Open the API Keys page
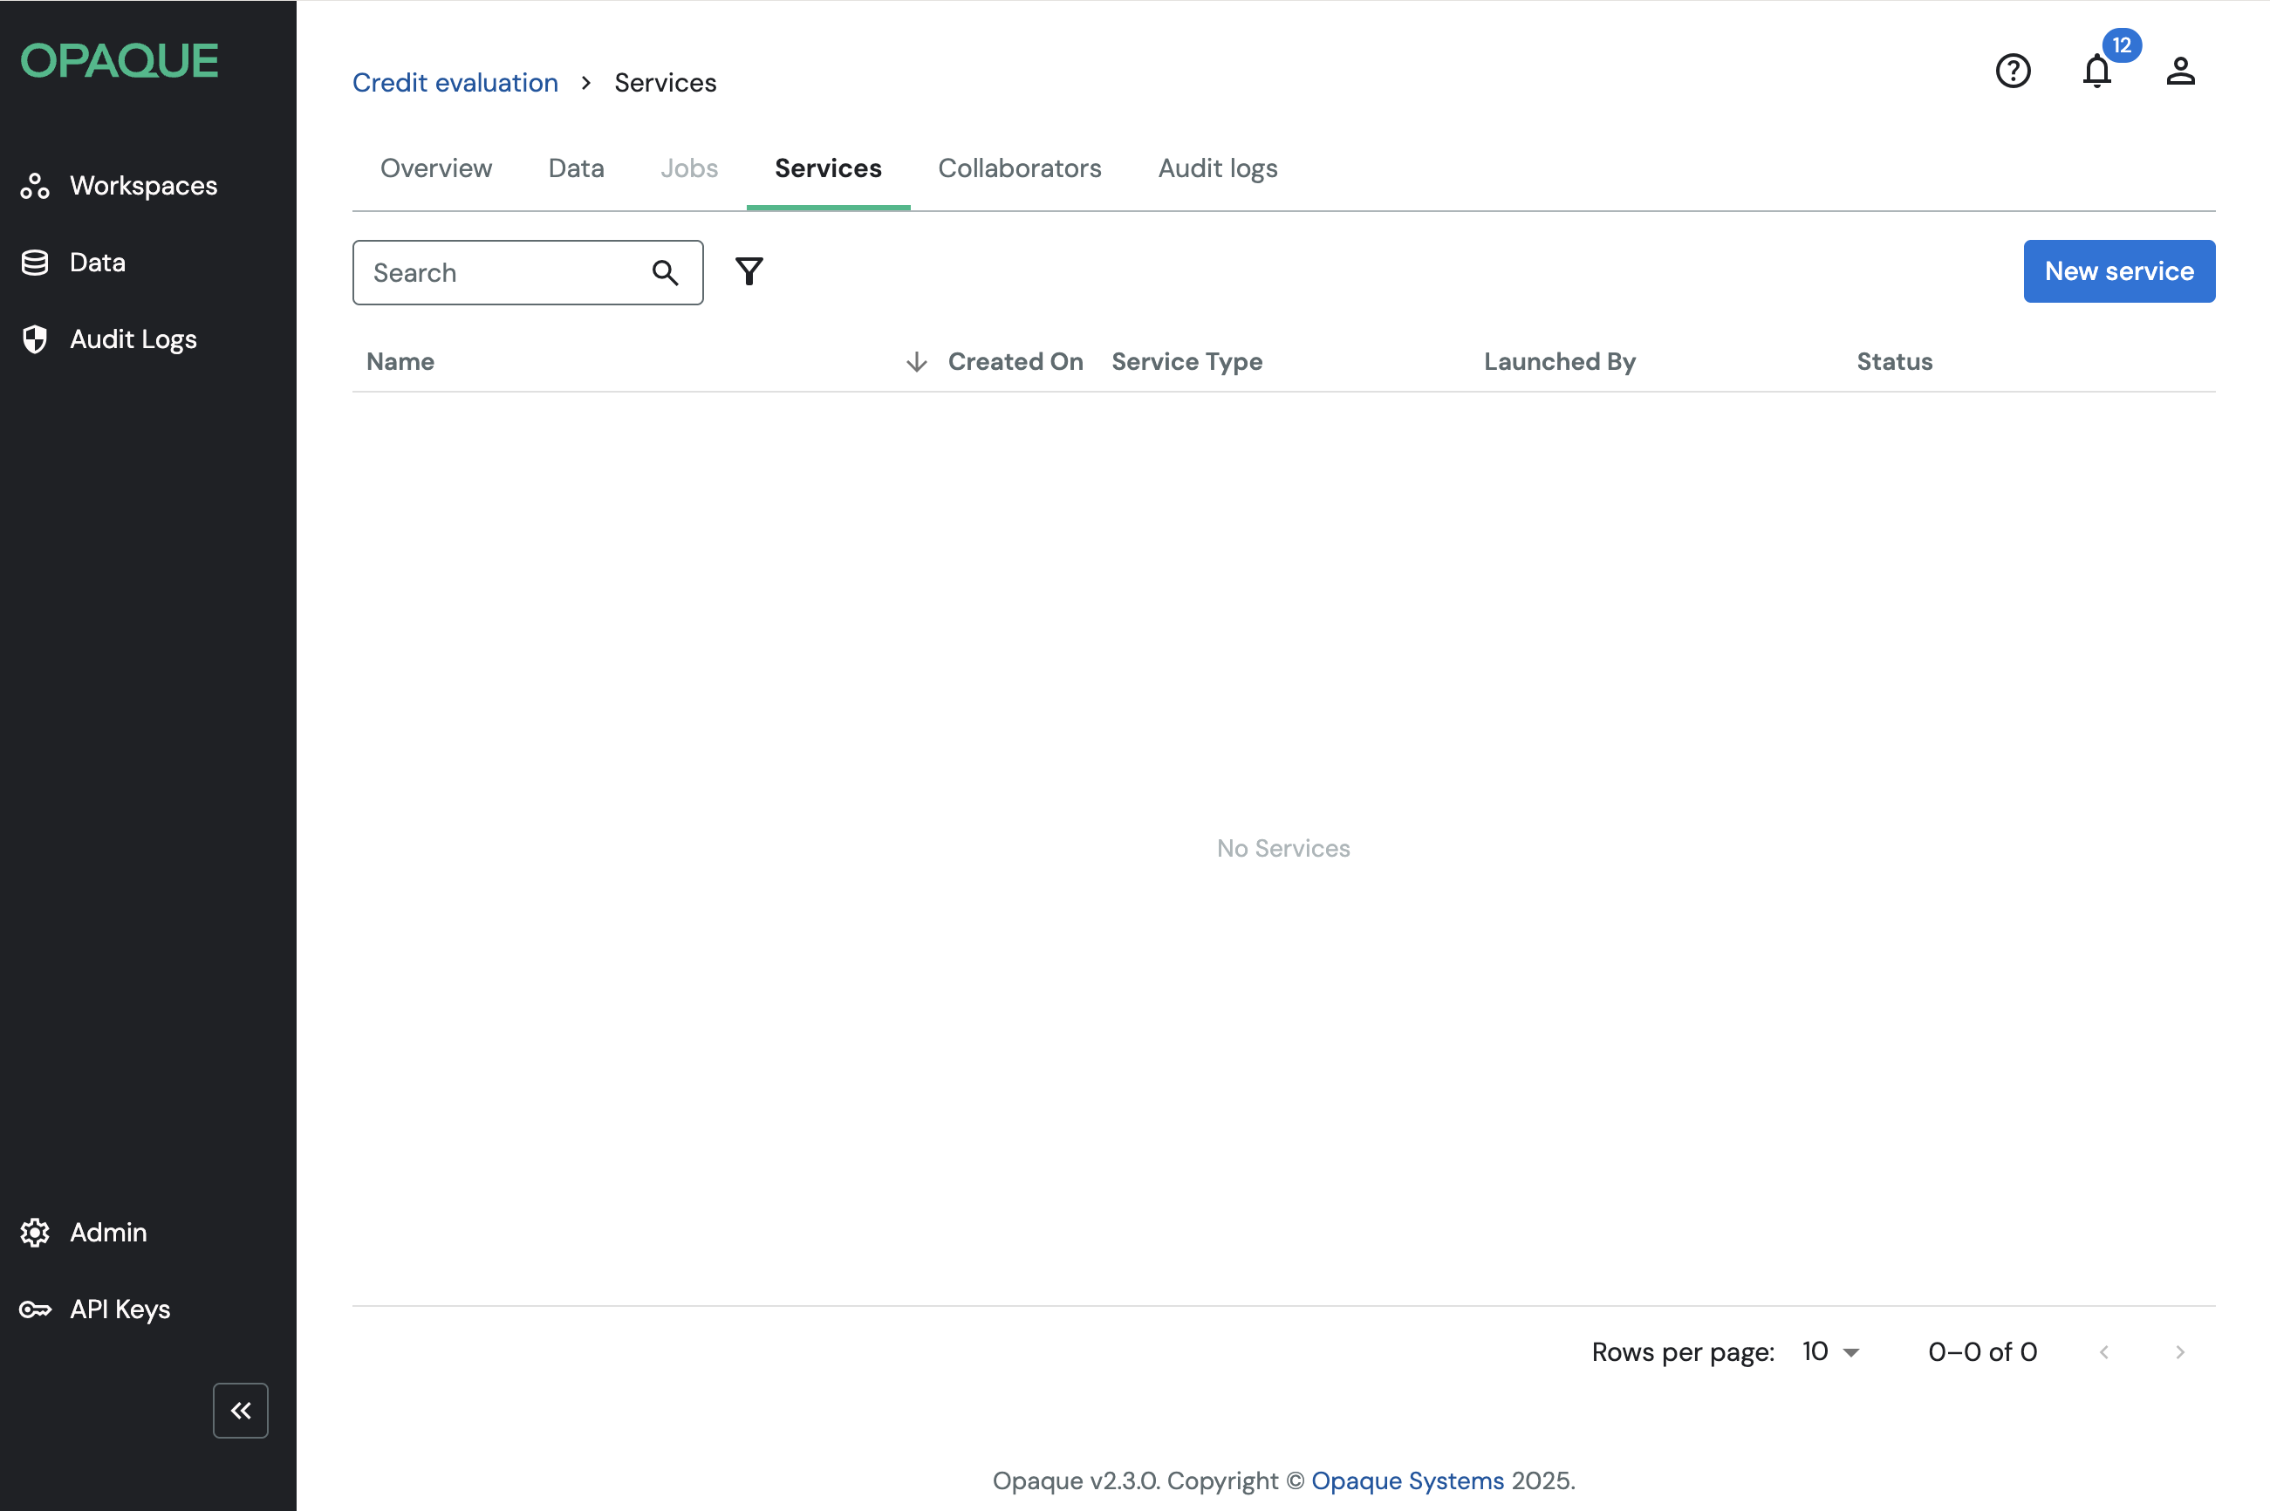This screenshot has height=1511, width=2270. pyautogui.click(x=95, y=1309)
